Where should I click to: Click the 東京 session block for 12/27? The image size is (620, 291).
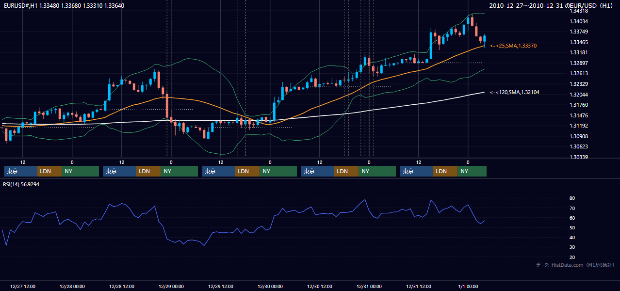(x=20, y=171)
